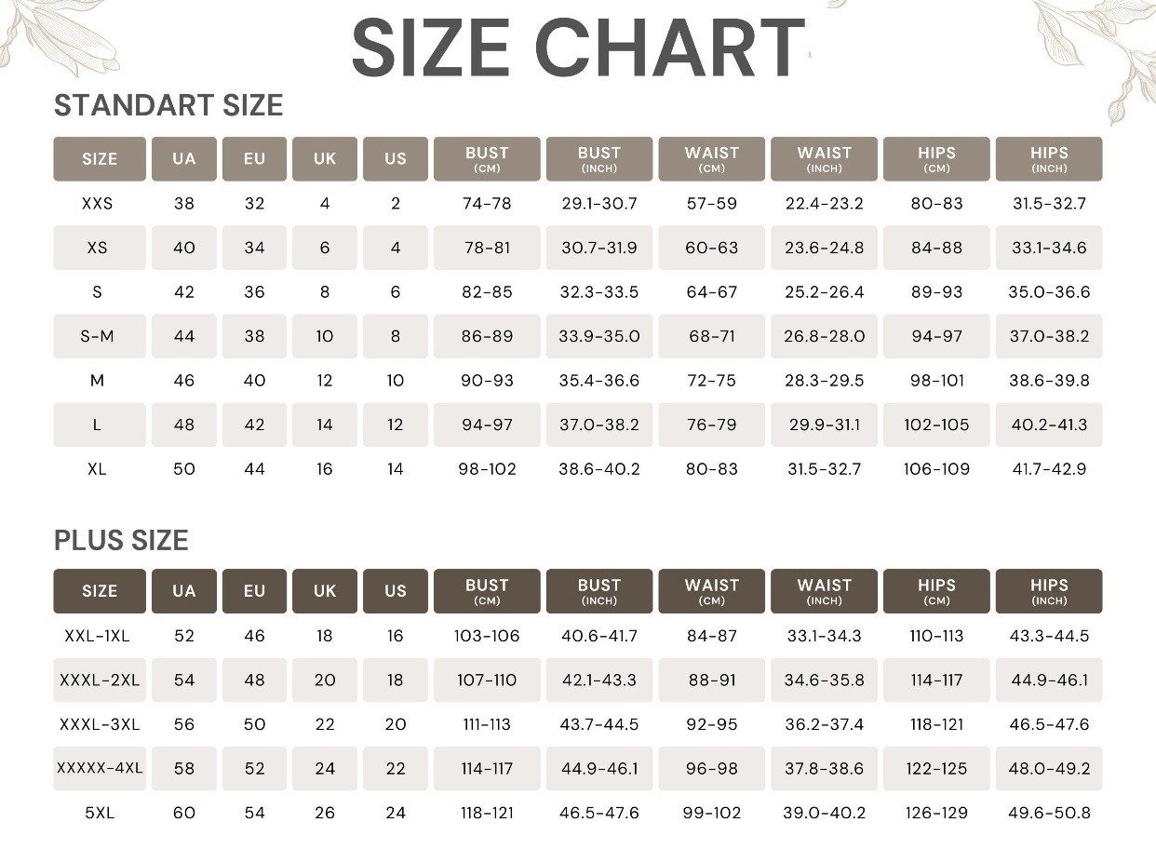This screenshot has width=1156, height=849.
Task: Click bust value 86-89 cell
Action: pyautogui.click(x=487, y=336)
